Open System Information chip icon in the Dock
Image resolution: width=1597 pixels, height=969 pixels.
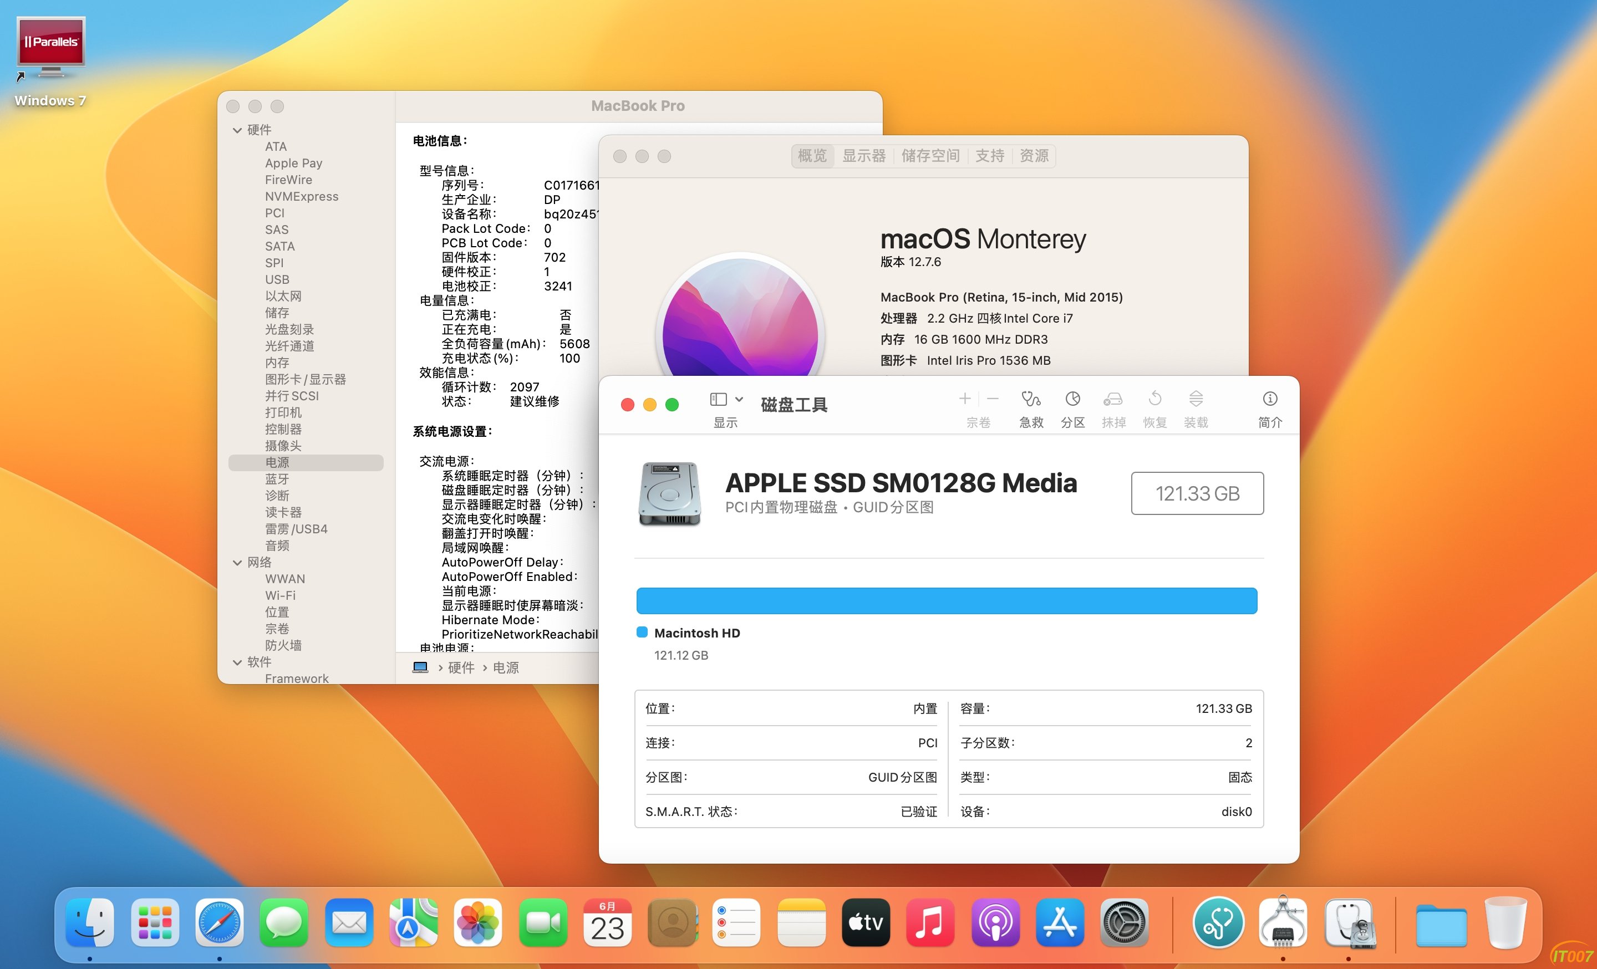(x=1283, y=922)
